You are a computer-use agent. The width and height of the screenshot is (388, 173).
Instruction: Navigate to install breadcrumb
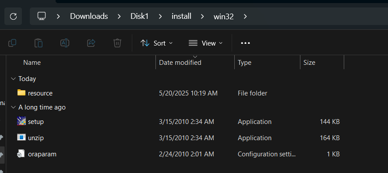[181, 16]
